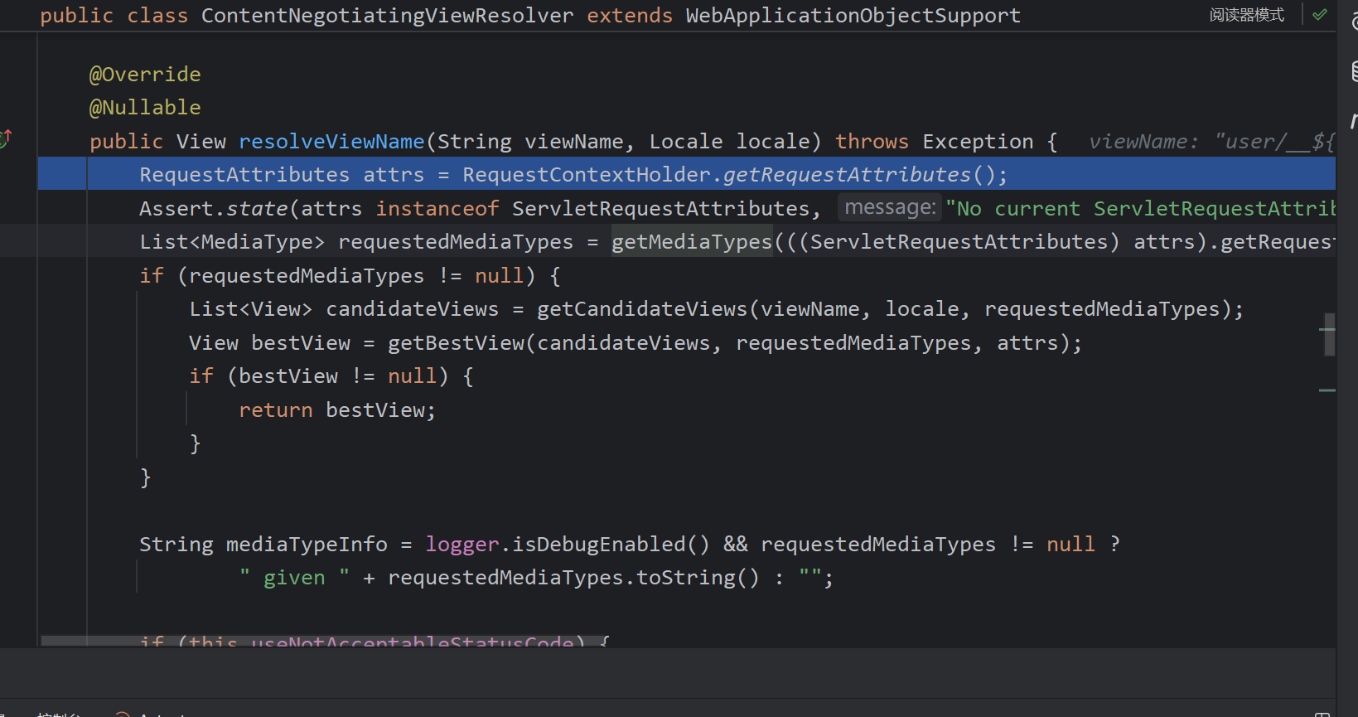Click the getCandidateViews method call
Screen dimensions: 1358x717
642,309
